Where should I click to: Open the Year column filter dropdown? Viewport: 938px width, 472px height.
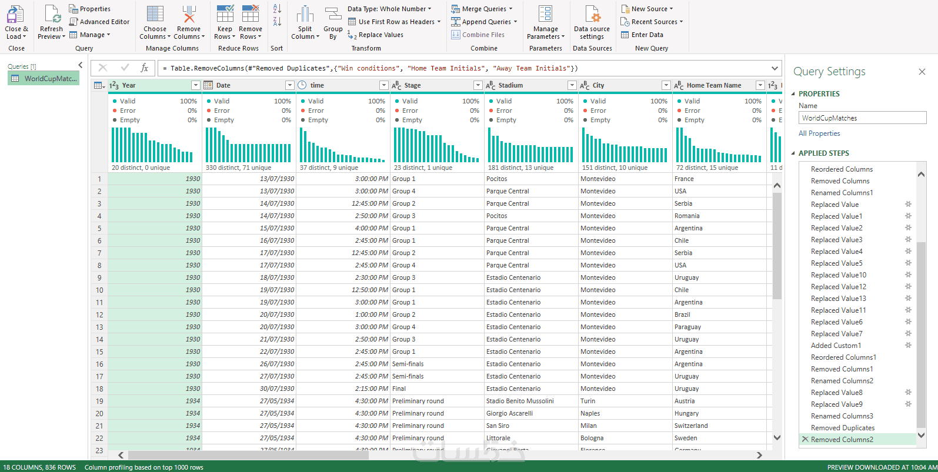(x=196, y=85)
